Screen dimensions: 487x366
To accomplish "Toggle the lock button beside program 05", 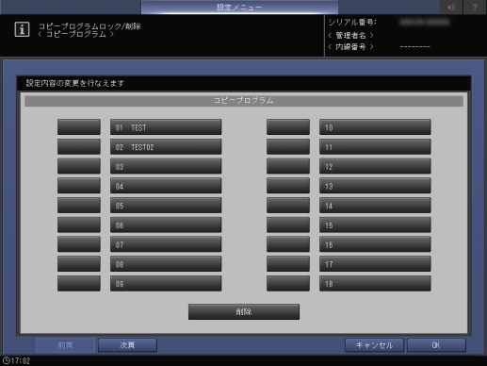I will click(x=79, y=206).
